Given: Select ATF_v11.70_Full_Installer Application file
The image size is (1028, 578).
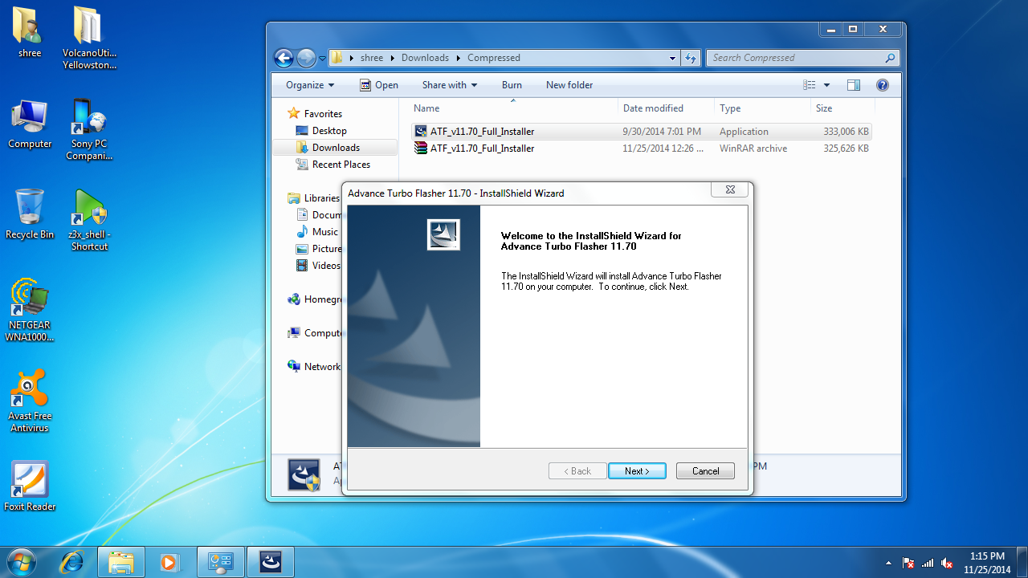Looking at the screenshot, I should [641, 132].
